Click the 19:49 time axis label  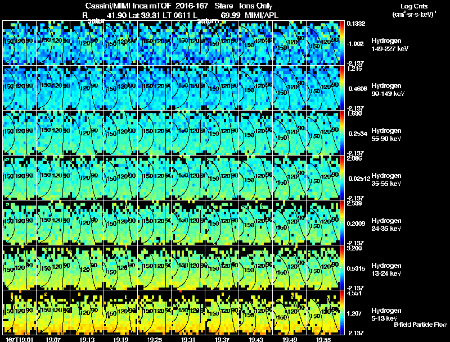(x=290, y=339)
